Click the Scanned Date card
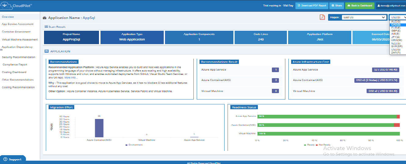This screenshot has width=406, height=164. (379, 37)
